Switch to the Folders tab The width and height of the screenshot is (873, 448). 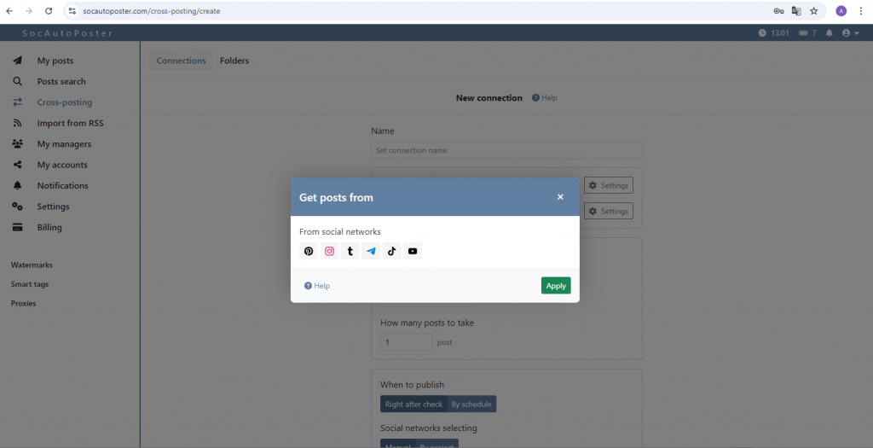point(234,61)
